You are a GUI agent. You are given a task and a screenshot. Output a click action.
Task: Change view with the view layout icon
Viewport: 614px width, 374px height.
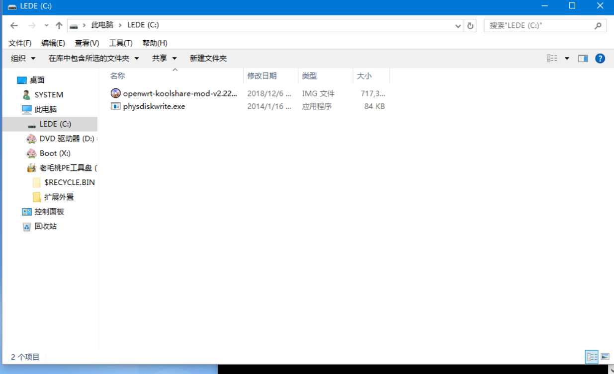(x=552, y=59)
